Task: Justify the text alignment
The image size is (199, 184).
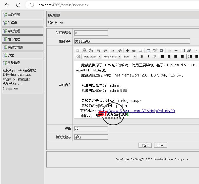Action: (182, 57)
